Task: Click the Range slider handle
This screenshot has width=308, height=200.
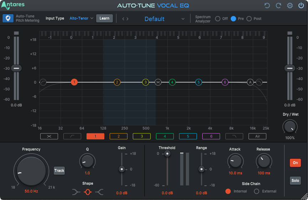Action: pos(202,169)
